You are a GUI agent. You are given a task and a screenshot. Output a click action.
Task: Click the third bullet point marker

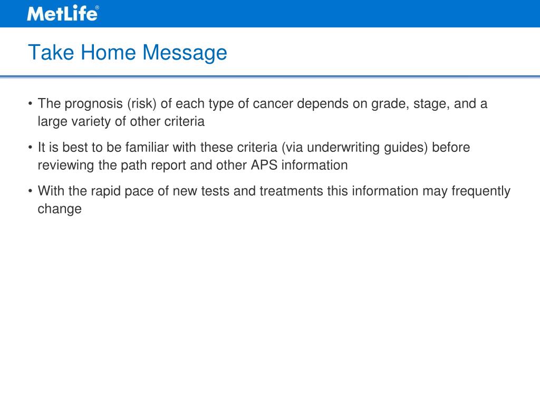click(30, 191)
